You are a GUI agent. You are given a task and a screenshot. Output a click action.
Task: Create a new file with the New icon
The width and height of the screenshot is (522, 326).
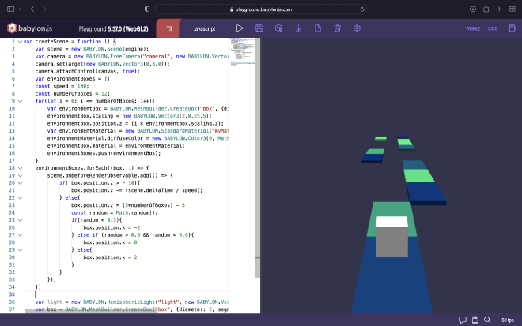point(318,28)
